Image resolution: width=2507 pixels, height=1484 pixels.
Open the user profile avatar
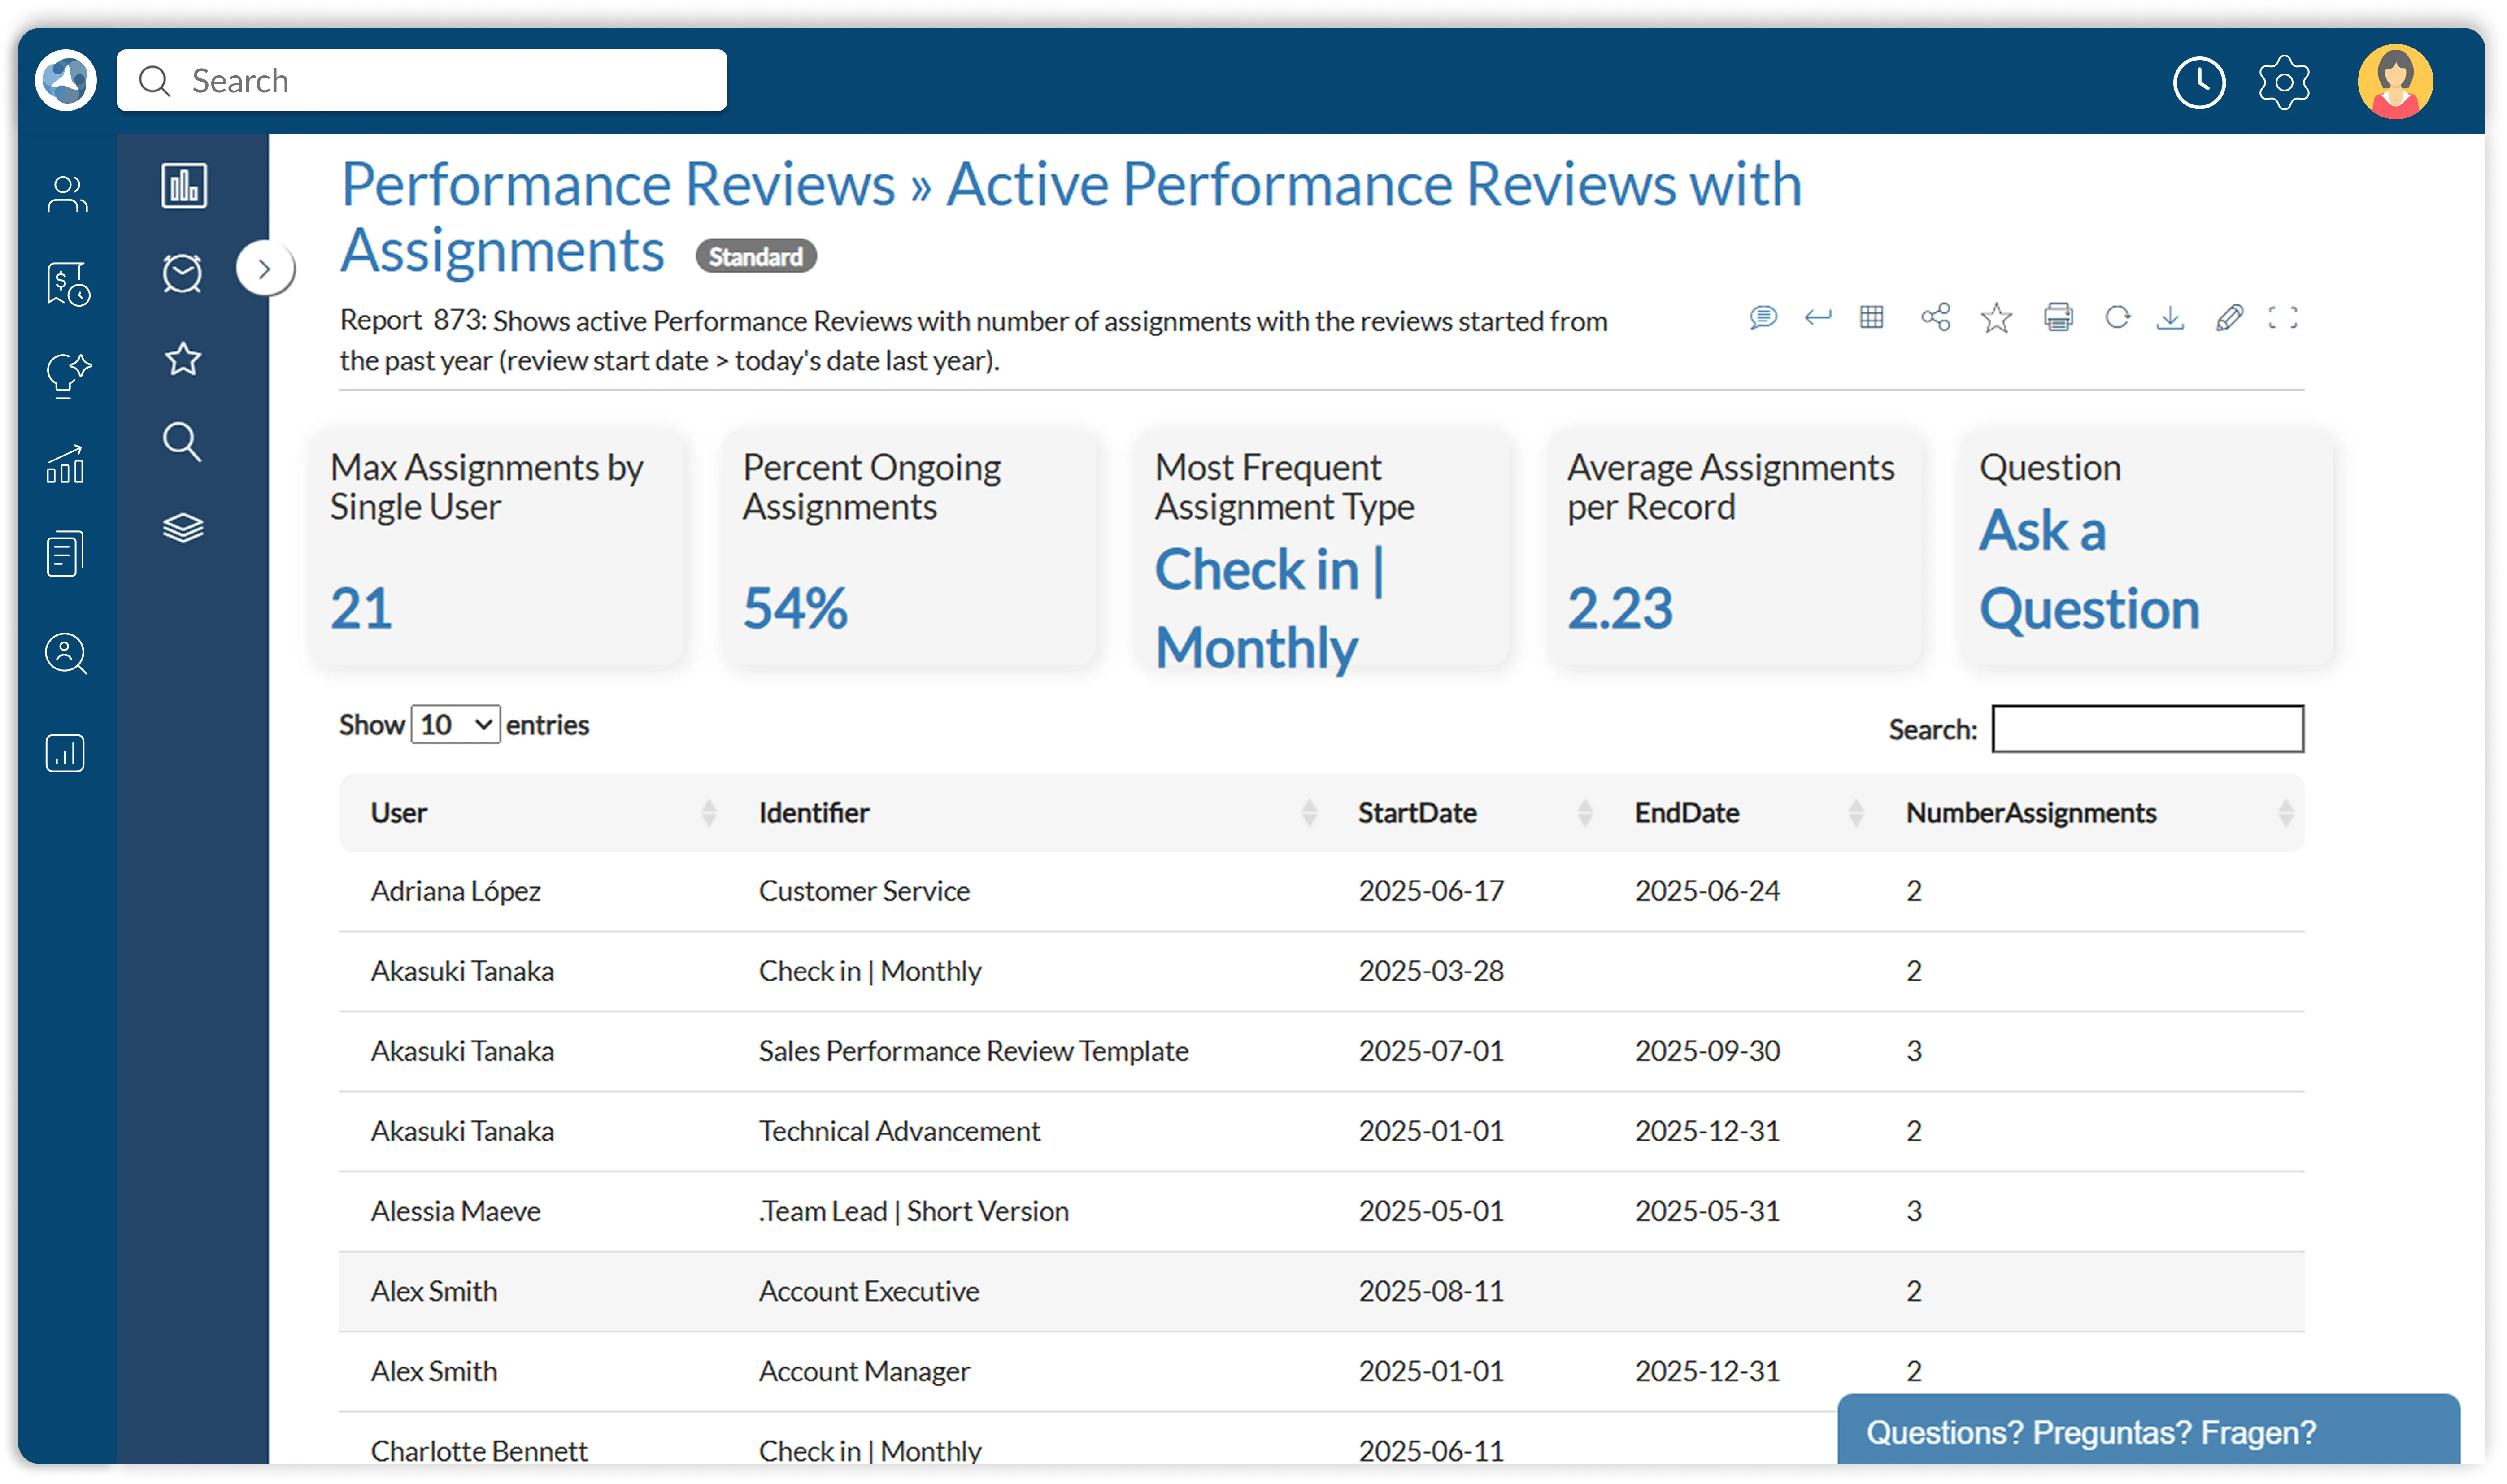(2395, 82)
